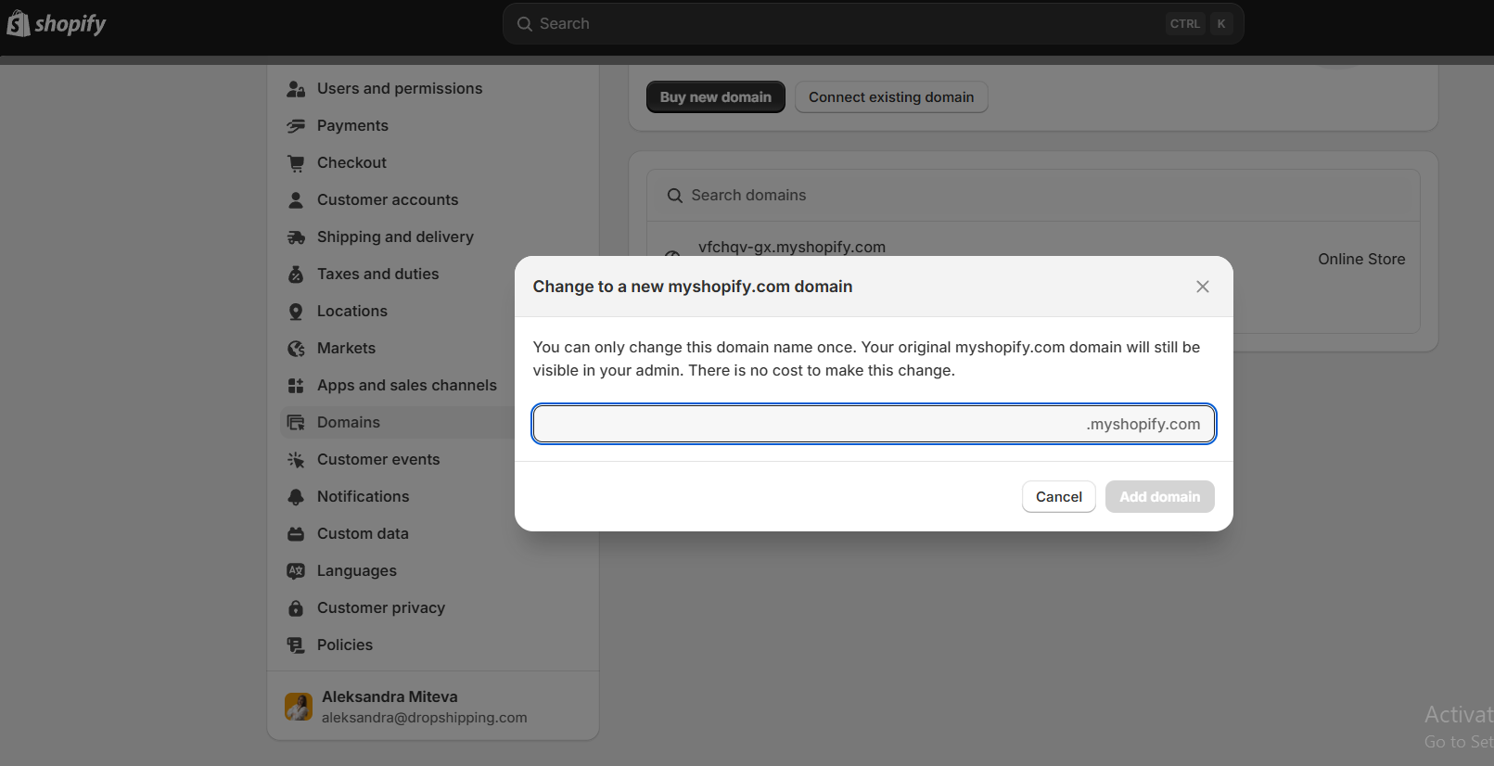Click the Domains icon in the sidebar
1494x766 pixels.
[296, 423]
